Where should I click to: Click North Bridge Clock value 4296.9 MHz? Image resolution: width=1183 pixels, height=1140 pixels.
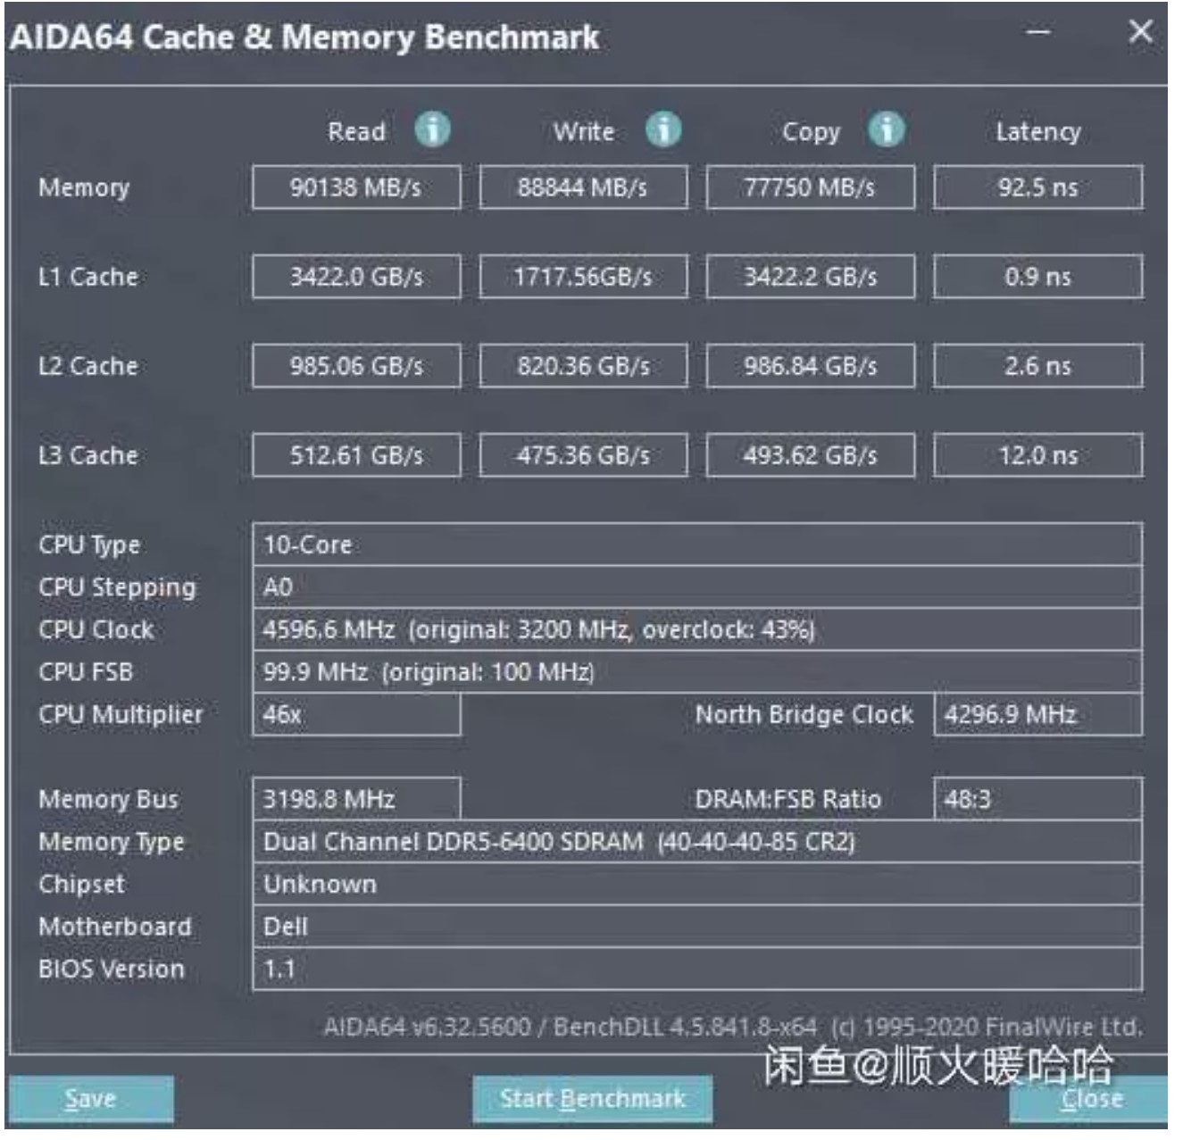point(1037,714)
